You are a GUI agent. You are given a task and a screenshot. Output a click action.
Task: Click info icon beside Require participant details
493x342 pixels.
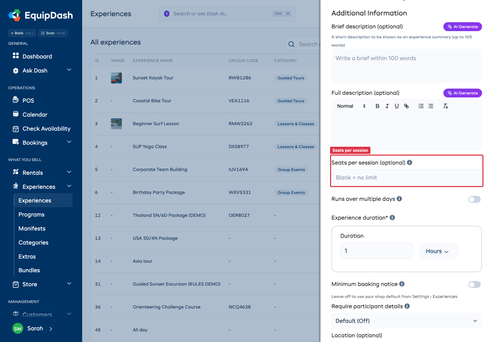[x=407, y=306]
